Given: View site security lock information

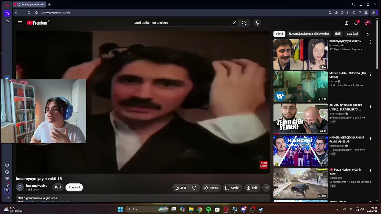Looking at the screenshot, I should 36,12.
